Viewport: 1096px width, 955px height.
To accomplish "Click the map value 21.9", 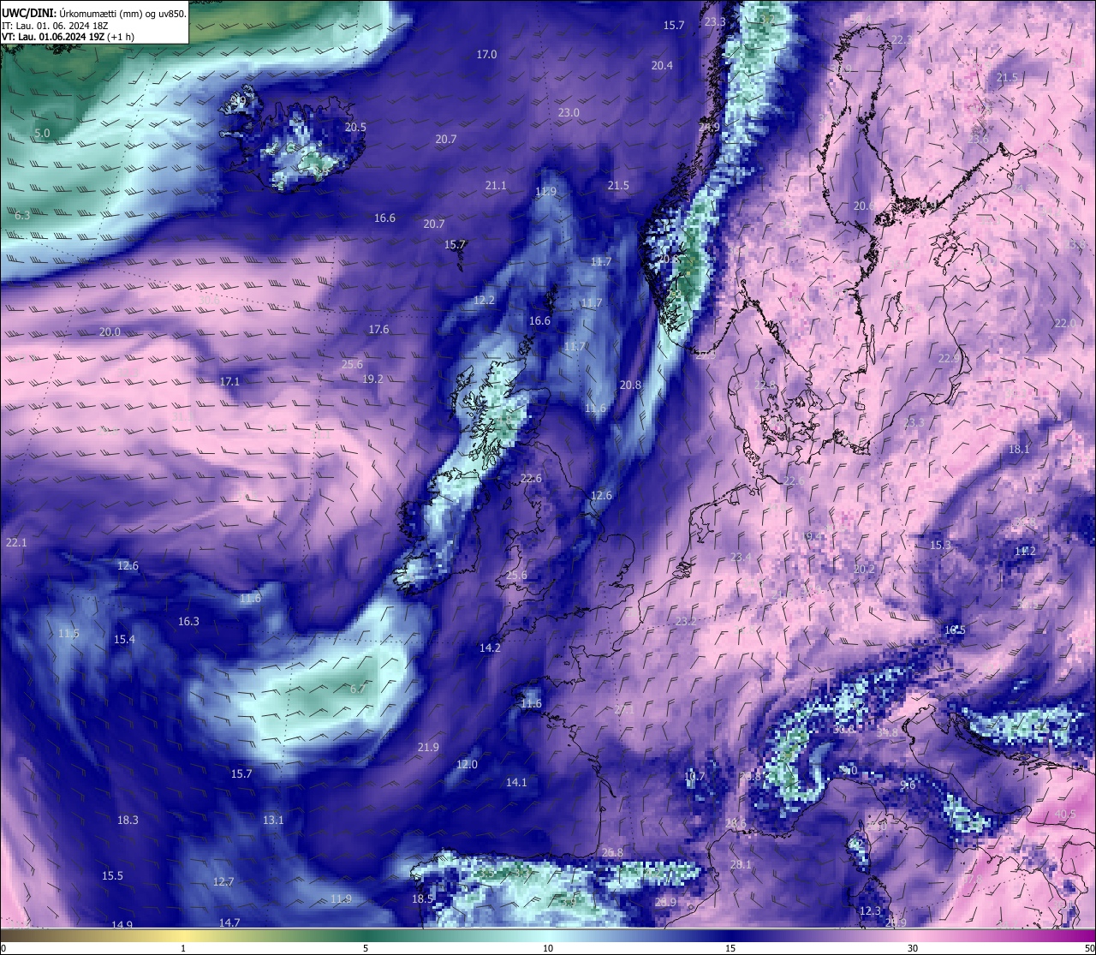I will [x=428, y=748].
